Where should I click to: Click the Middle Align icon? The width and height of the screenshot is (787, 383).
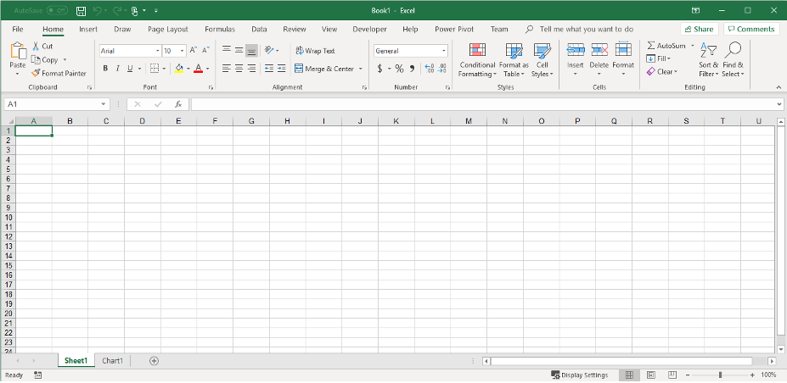pos(239,51)
